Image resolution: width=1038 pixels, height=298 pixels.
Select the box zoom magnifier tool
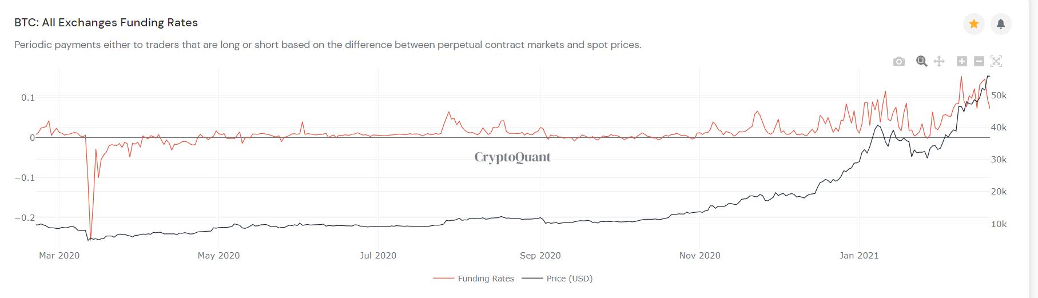pos(921,61)
